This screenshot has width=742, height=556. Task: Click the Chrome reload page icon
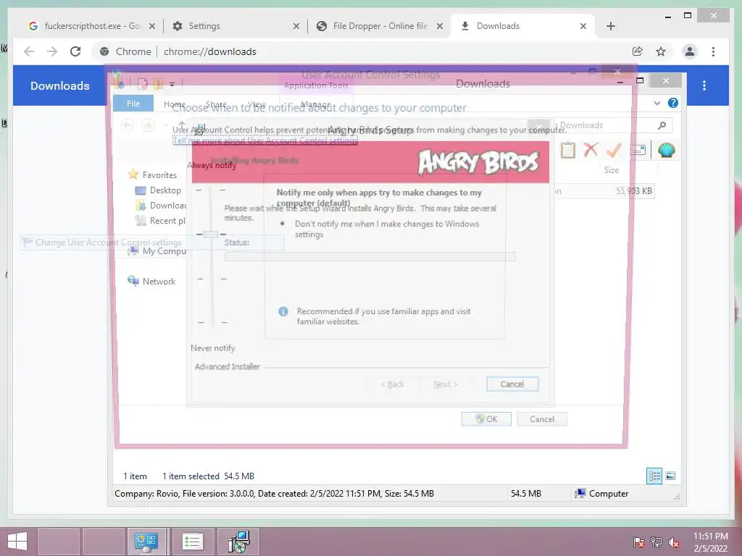(x=75, y=51)
